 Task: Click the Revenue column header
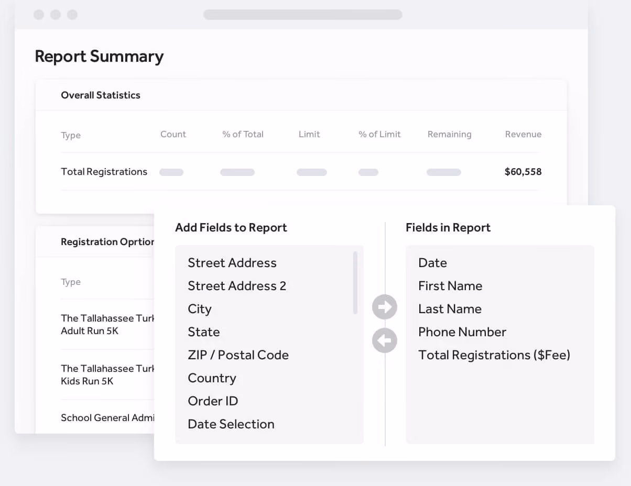click(x=524, y=134)
